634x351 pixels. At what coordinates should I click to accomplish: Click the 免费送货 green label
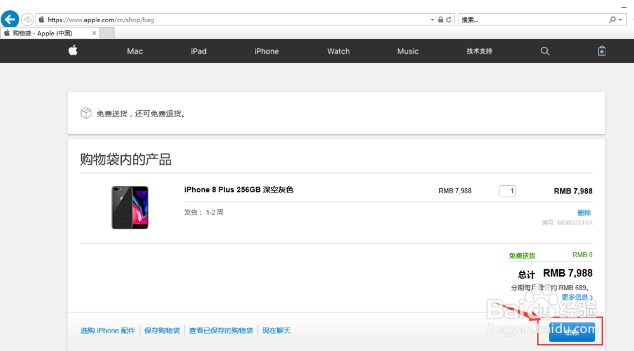point(522,255)
